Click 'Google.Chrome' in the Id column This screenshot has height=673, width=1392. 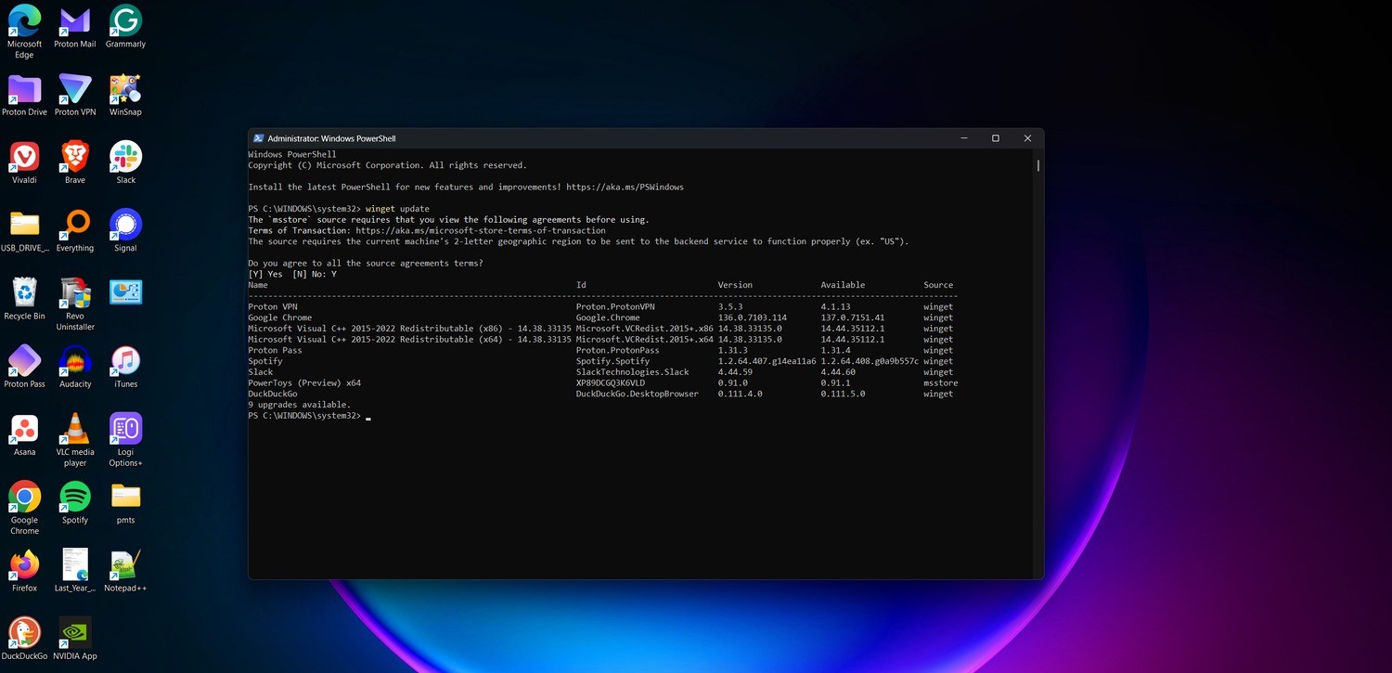(x=608, y=317)
